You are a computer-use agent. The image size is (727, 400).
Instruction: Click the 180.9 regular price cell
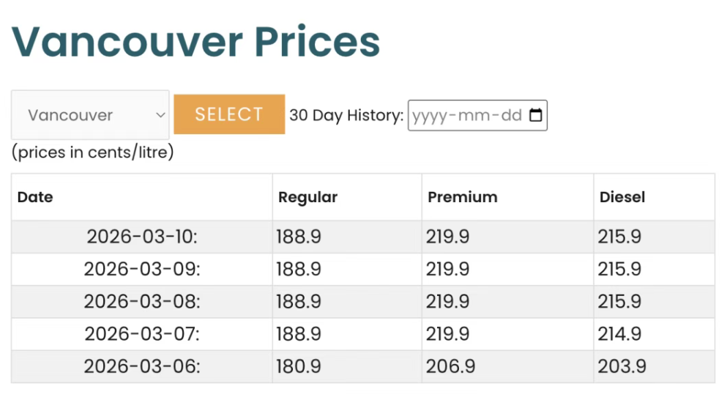299,366
